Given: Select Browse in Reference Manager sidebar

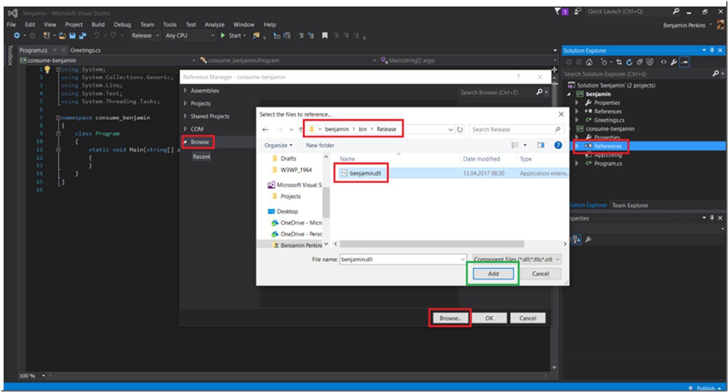Looking at the screenshot, I should [200, 142].
